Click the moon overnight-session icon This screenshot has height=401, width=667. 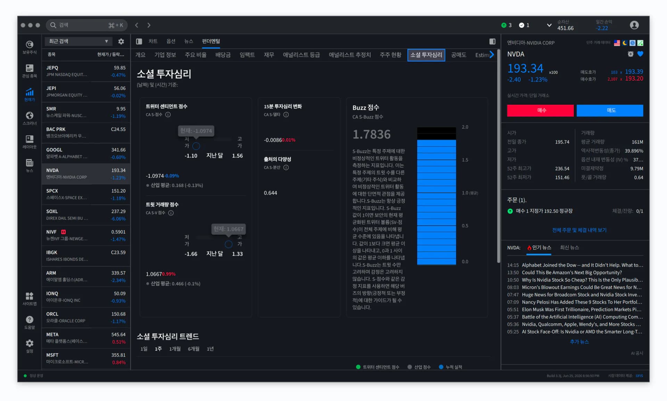[625, 43]
